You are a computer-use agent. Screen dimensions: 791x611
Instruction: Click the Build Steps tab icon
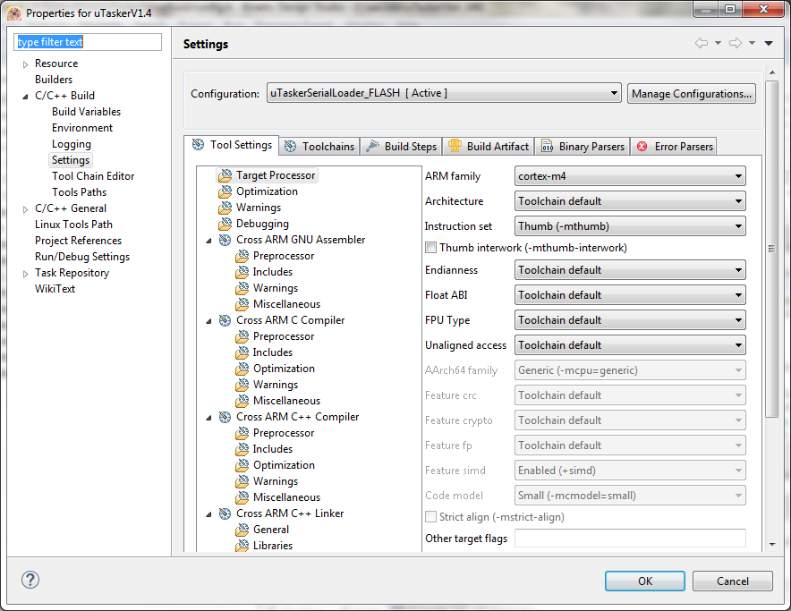[372, 147]
